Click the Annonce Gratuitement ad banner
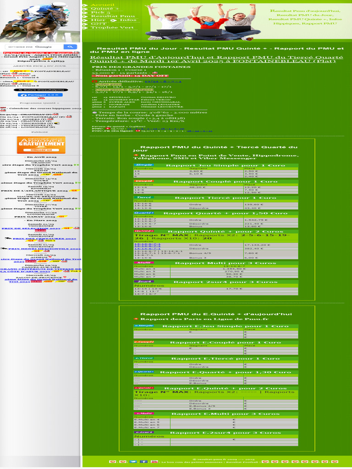Screen dimensions: 352x469 (x=41, y=145)
